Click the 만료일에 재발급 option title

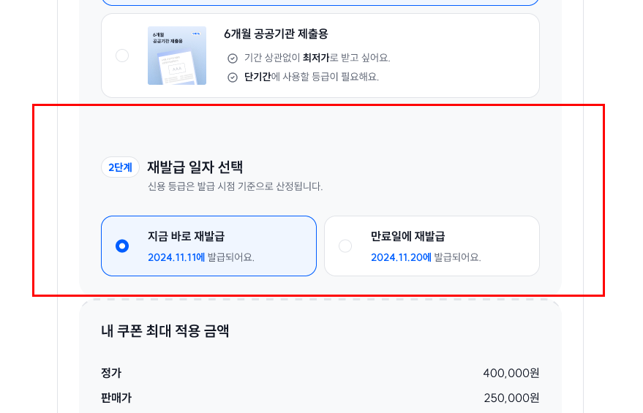(408, 236)
